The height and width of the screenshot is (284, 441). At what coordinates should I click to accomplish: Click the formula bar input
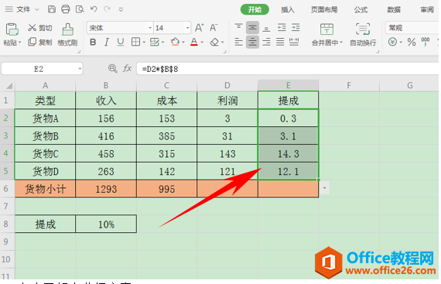288,69
